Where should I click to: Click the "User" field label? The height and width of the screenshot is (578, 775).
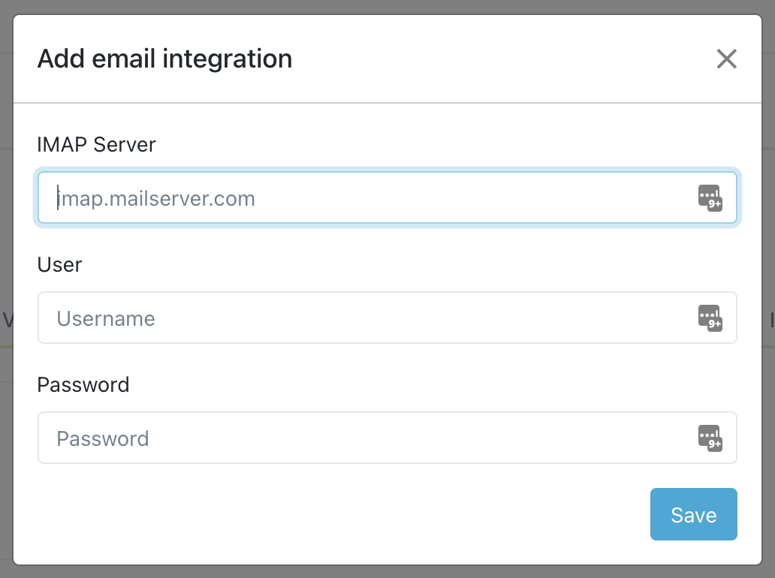(x=59, y=264)
